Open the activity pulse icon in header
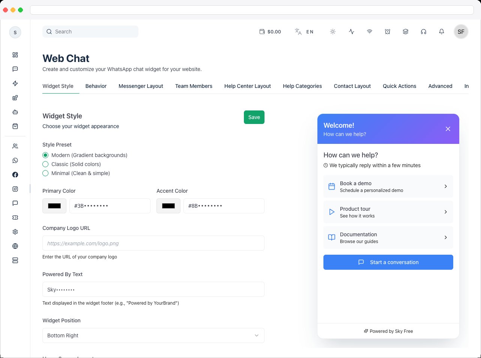This screenshot has height=358, width=481. [x=352, y=32]
